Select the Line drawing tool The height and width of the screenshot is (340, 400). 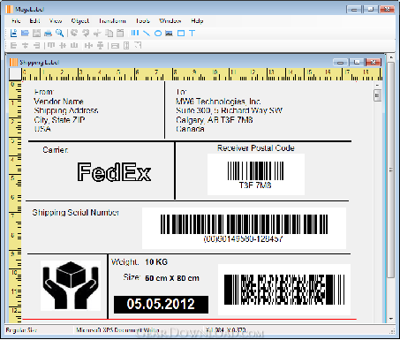(x=147, y=34)
